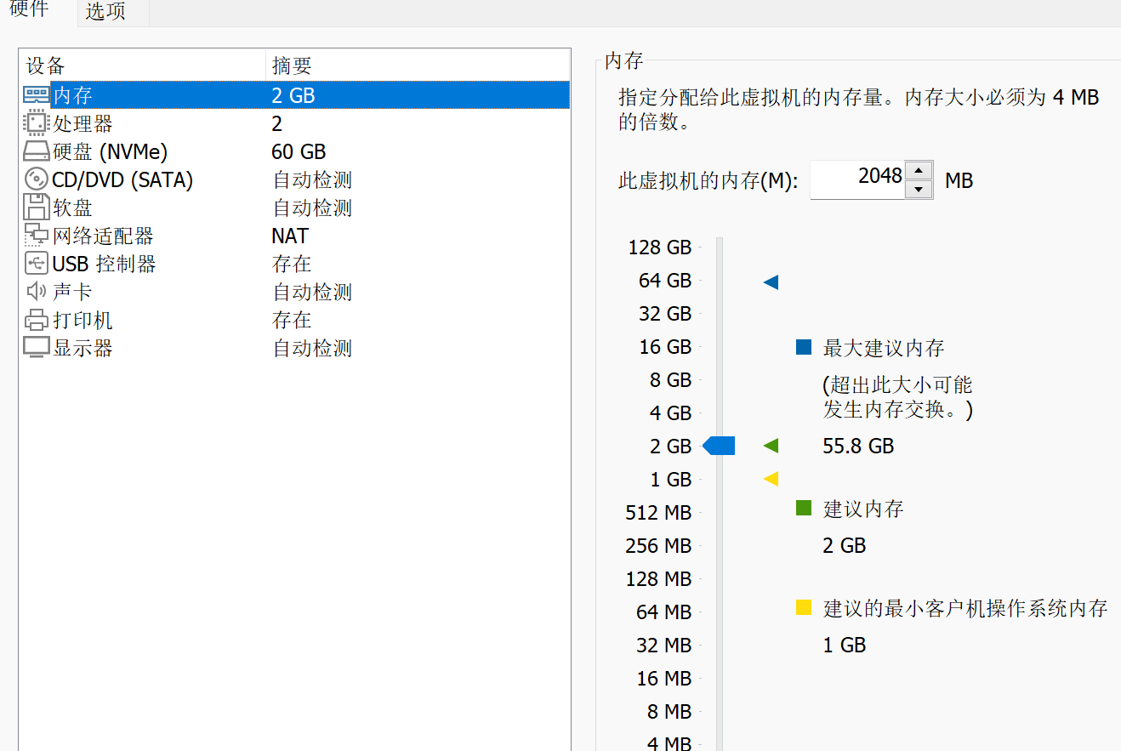
Task: Click the processor chip icon
Action: 36,123
